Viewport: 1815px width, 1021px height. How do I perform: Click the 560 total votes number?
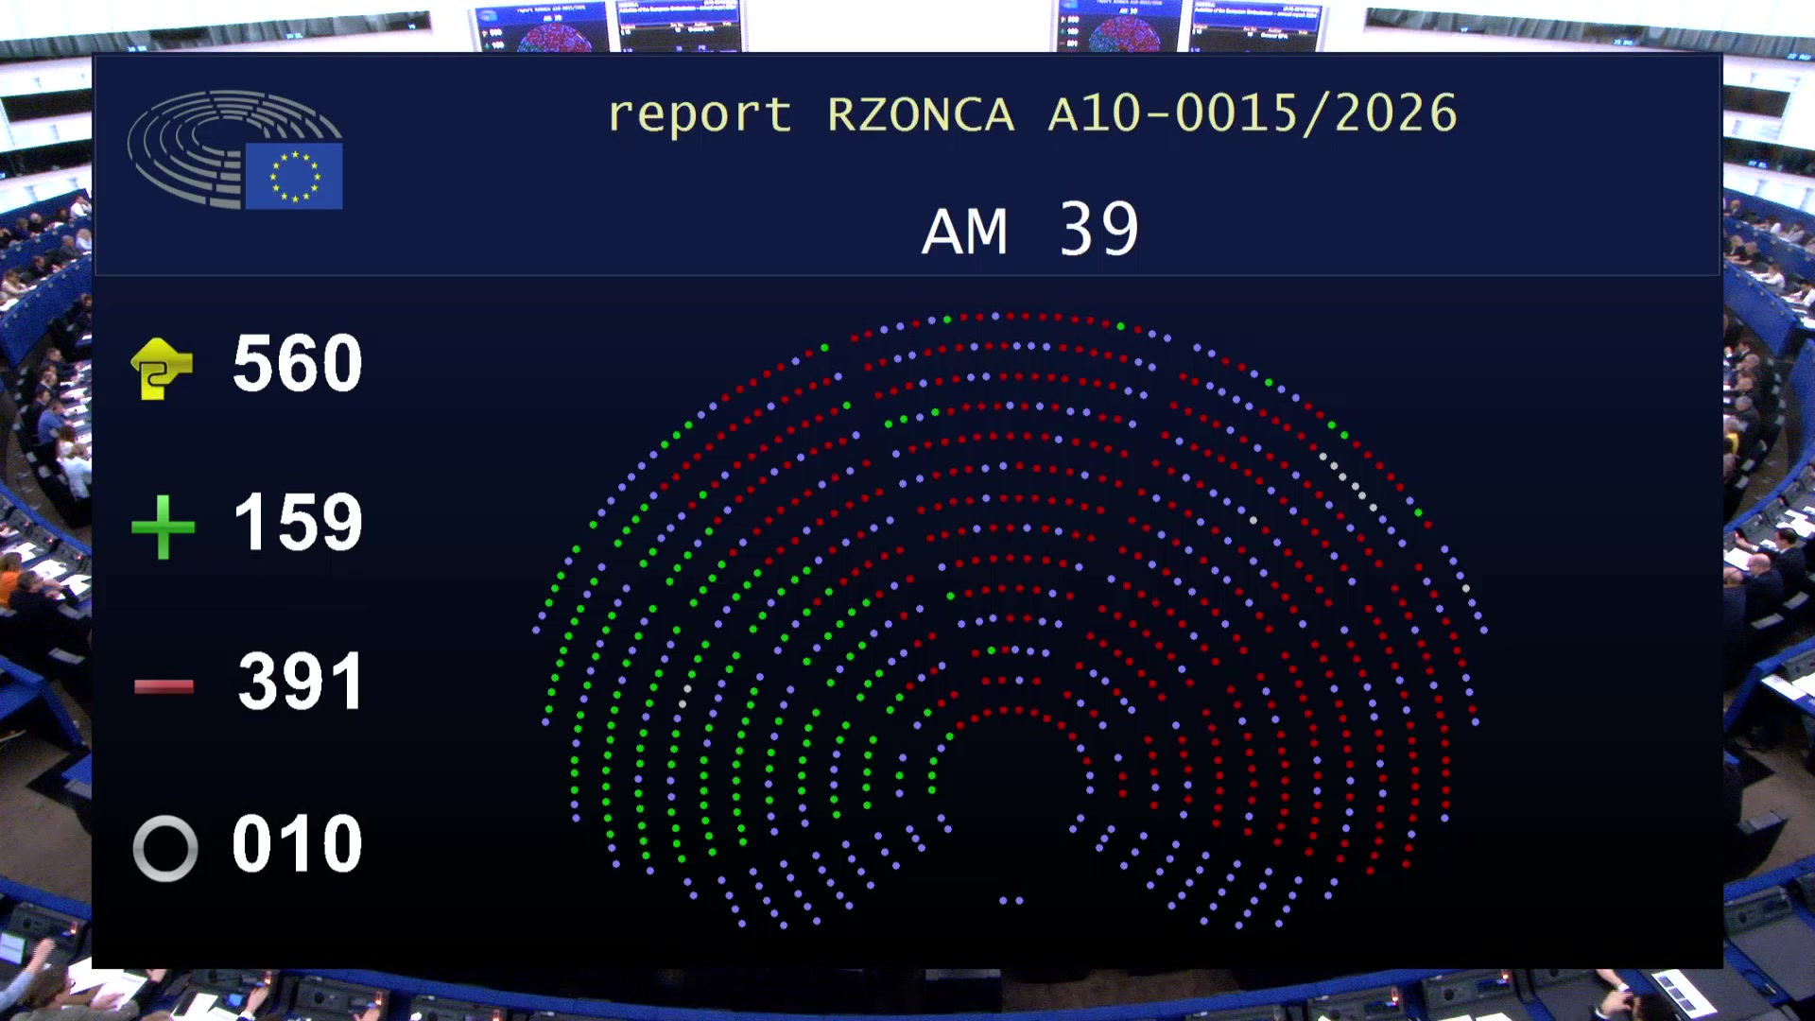(296, 364)
